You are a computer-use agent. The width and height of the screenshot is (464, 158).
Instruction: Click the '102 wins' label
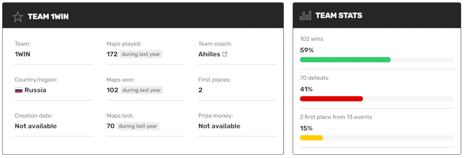pos(312,39)
